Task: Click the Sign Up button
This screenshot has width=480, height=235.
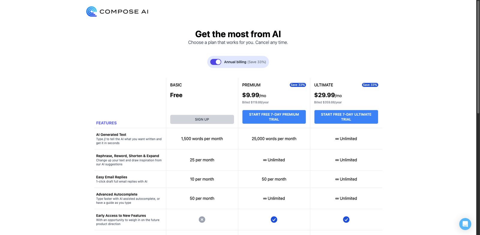Action: [202, 119]
